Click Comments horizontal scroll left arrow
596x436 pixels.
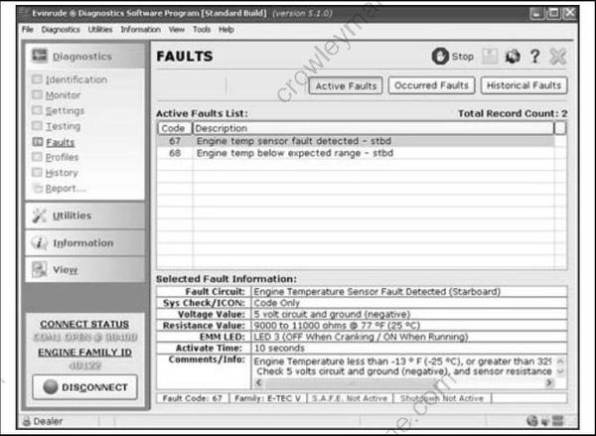pyautogui.click(x=259, y=382)
